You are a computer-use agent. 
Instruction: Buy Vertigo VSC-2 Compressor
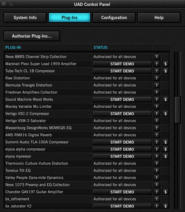click(165, 114)
